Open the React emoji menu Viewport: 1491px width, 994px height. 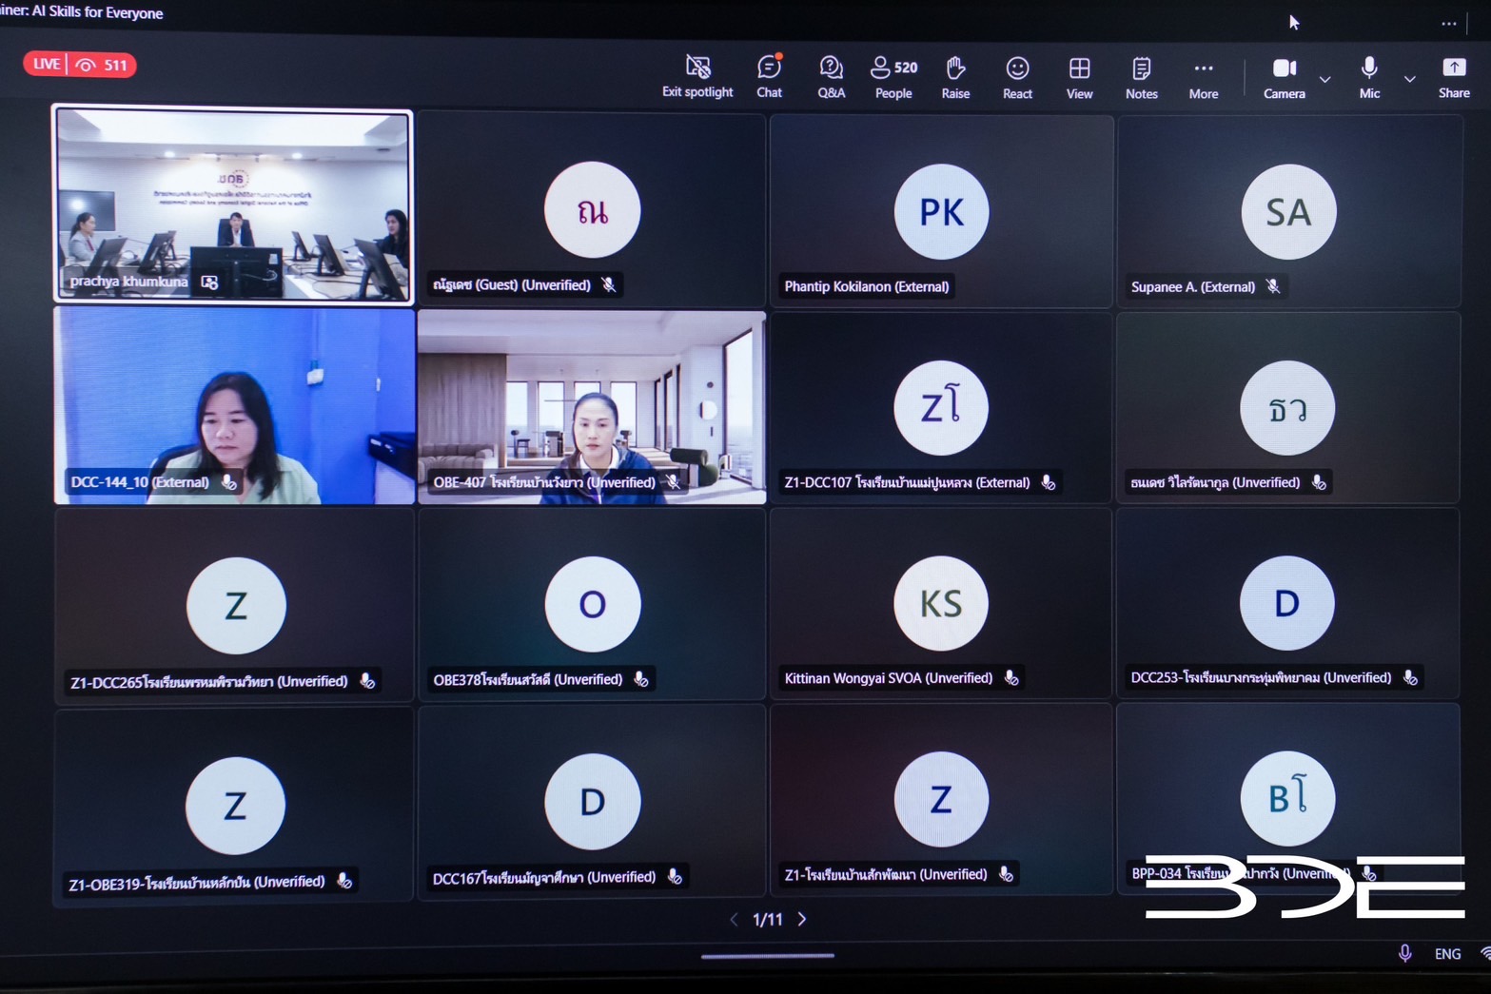[x=1017, y=76]
